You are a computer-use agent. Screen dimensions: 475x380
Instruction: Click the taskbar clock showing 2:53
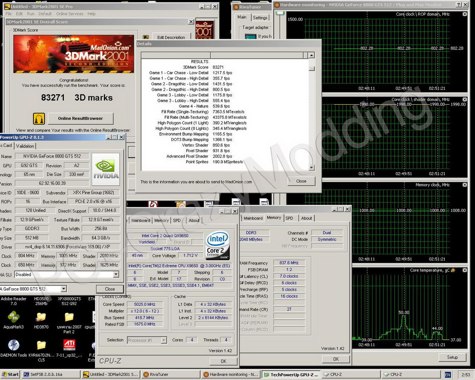tap(466, 375)
